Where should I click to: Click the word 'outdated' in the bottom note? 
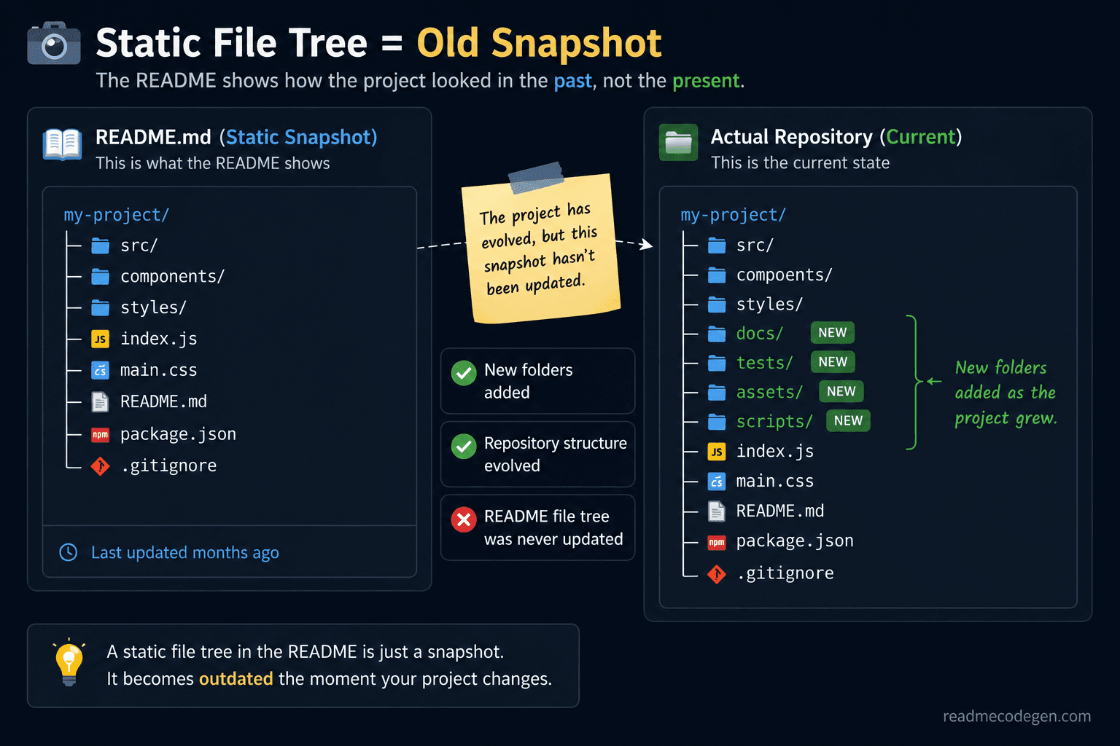[236, 679]
